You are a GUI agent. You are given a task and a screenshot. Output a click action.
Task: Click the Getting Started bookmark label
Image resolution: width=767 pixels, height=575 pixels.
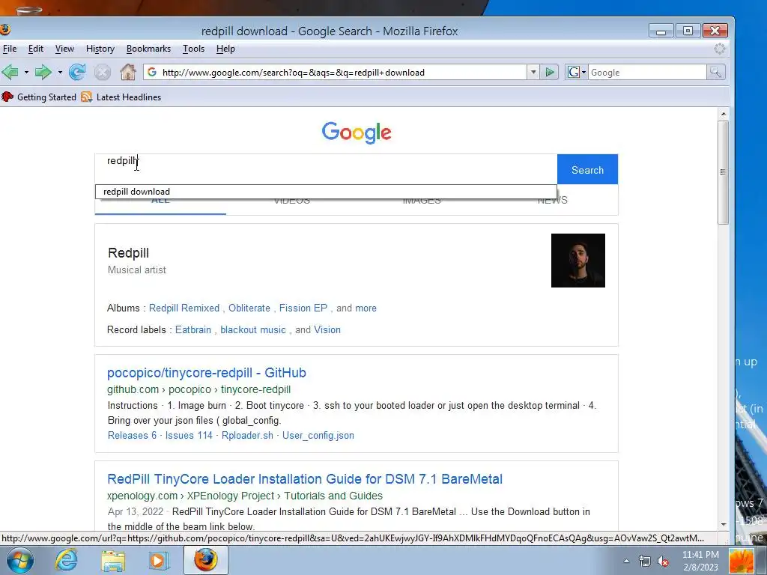click(x=47, y=97)
